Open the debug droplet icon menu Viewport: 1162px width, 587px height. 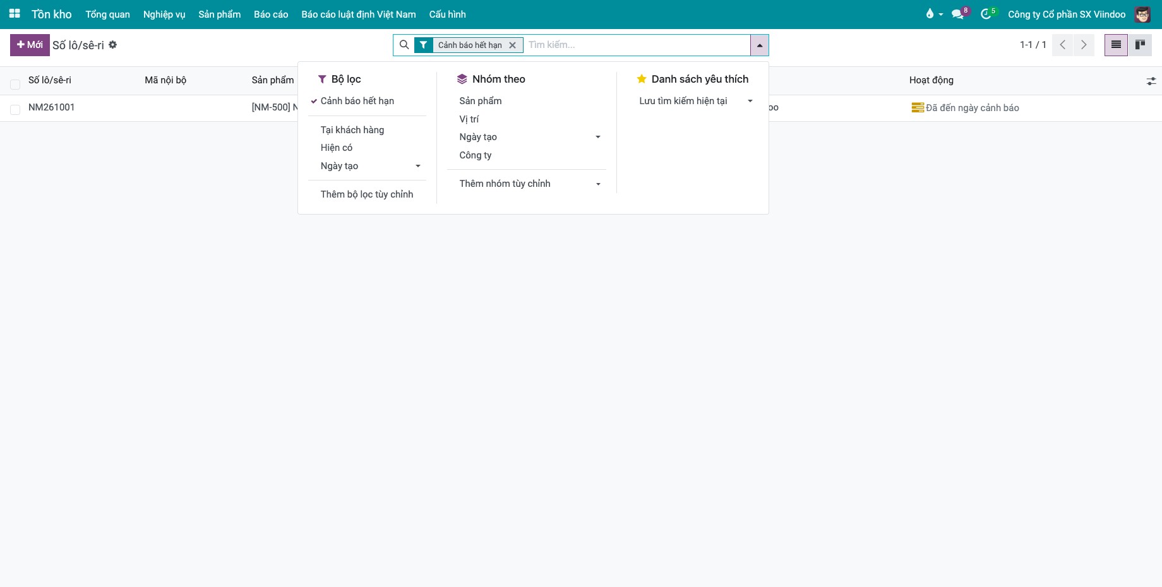coord(933,14)
